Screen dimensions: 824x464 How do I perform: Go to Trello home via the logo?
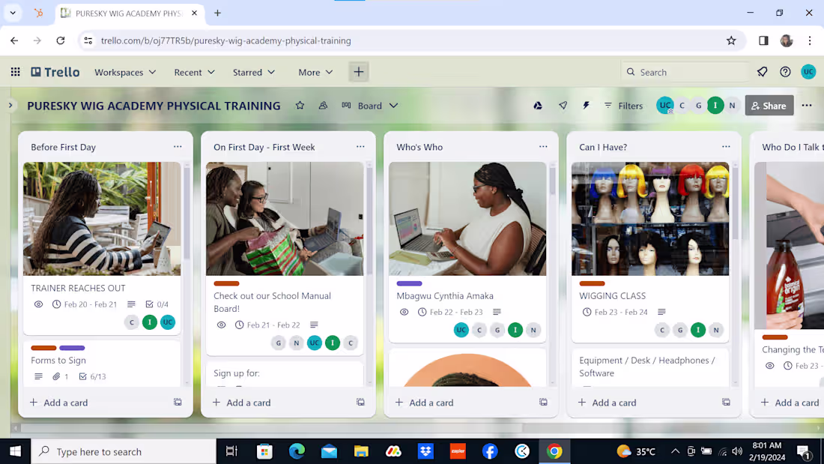[x=55, y=72]
